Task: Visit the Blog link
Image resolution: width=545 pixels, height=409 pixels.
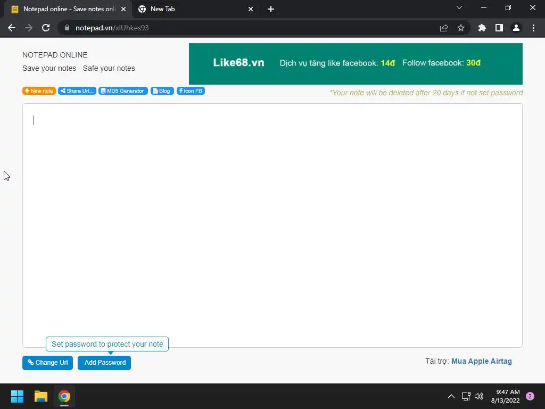Action: click(162, 91)
